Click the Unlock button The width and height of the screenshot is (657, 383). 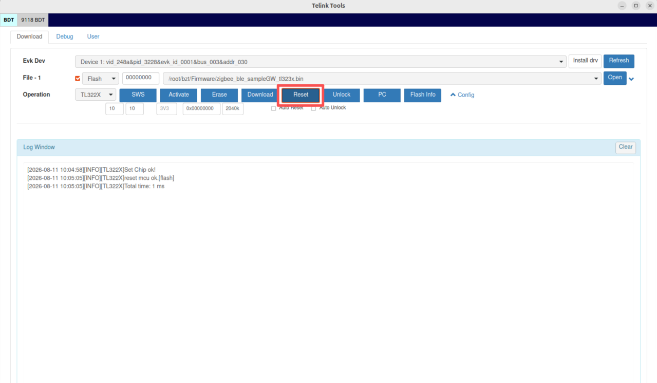point(342,95)
